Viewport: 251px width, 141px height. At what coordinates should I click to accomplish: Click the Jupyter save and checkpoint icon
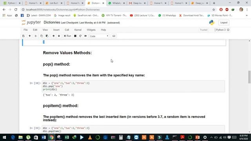click(x=24, y=36)
